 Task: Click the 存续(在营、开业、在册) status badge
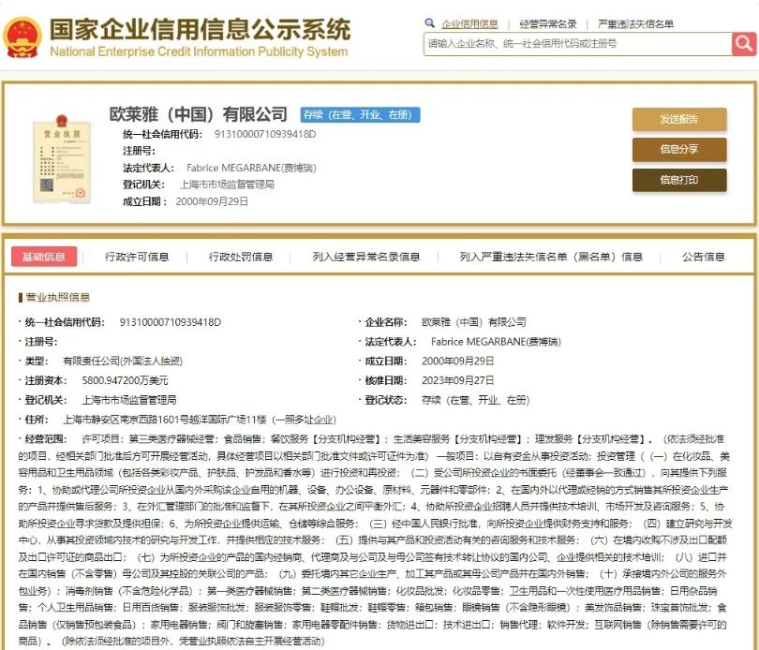360,114
